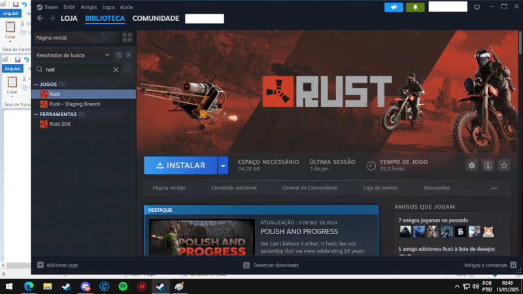Expand Resultados de busca dropdown
523x294 pixels.
point(73,55)
